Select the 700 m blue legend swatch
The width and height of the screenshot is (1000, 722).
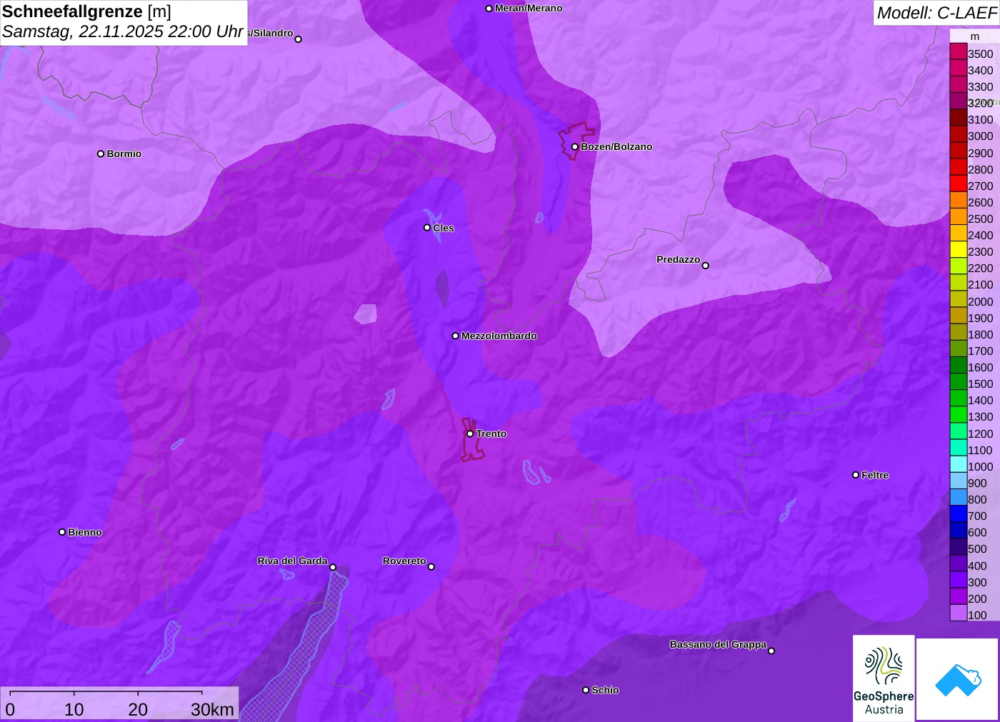click(x=958, y=513)
